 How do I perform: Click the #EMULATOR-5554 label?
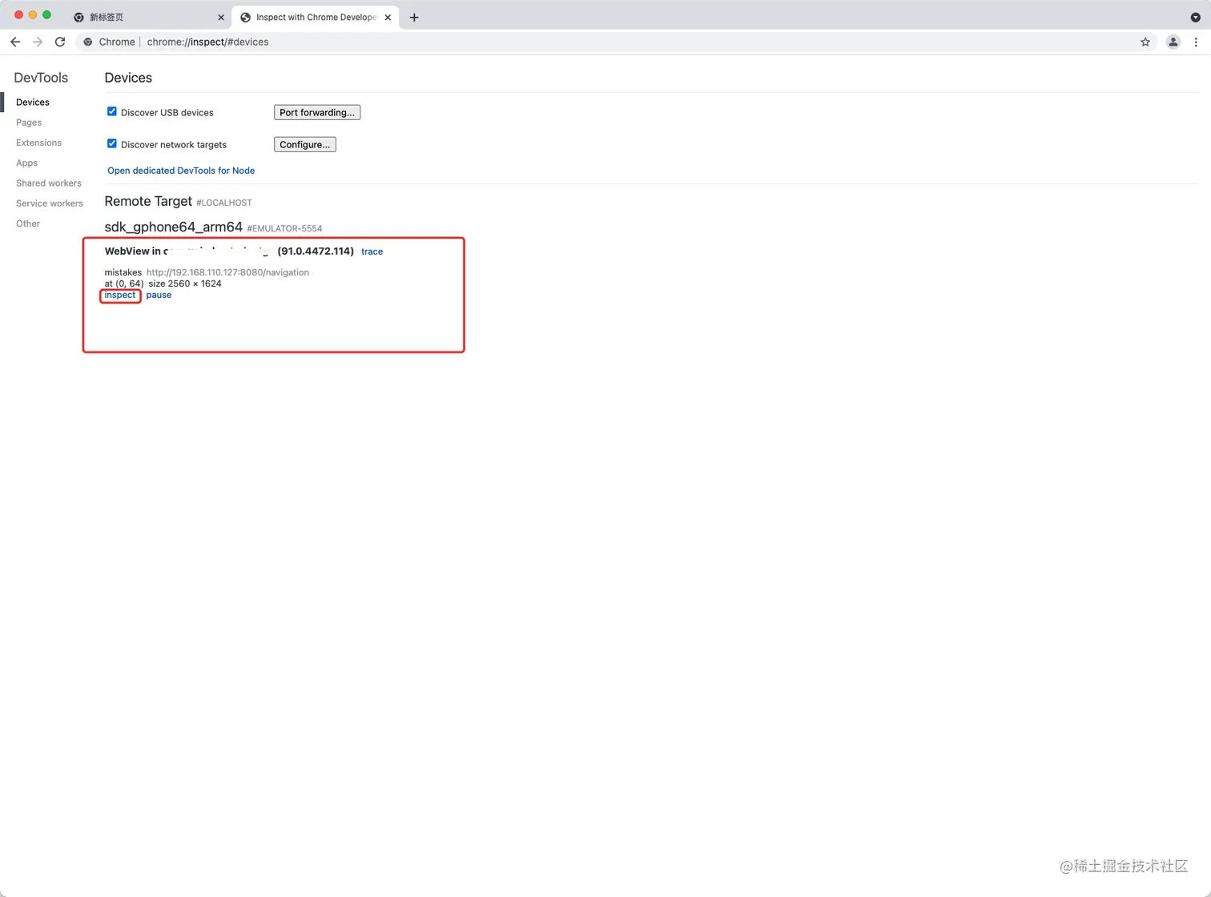pyautogui.click(x=284, y=228)
